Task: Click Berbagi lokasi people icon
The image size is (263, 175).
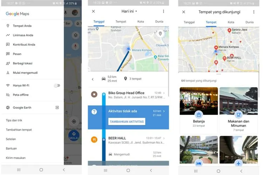Action: pyautogui.click(x=8, y=63)
